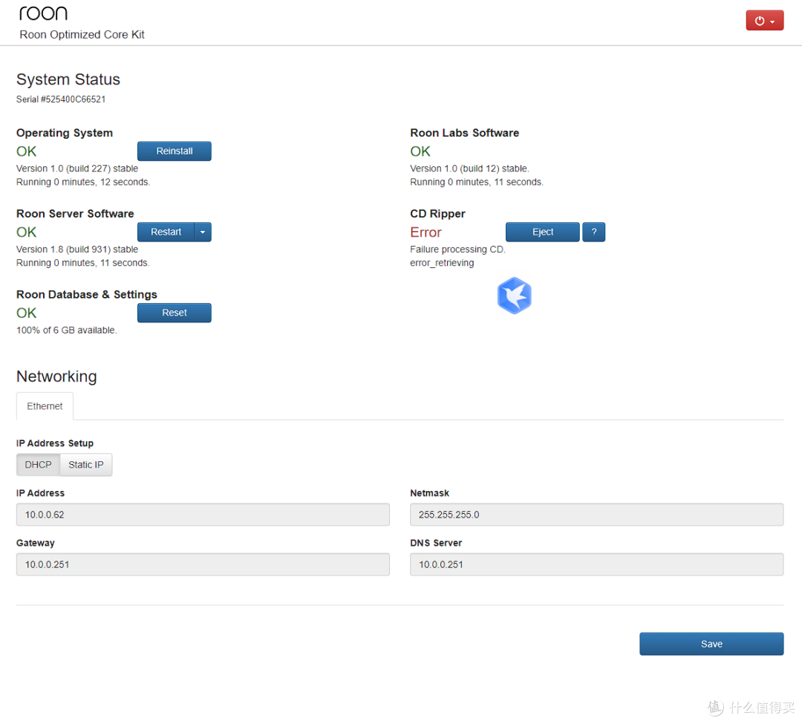Click the OK status under Roon Server Software
The height and width of the screenshot is (724, 802).
point(26,232)
